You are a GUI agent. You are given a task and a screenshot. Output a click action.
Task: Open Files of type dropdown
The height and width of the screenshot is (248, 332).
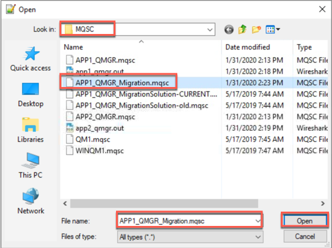(190, 237)
